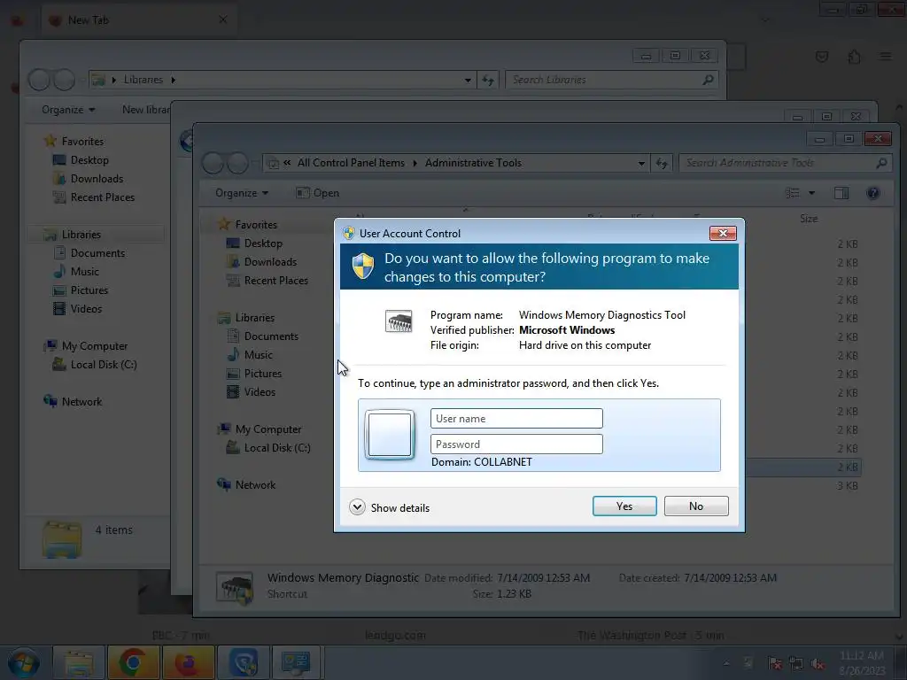Open browser hamburger menu icon

pos(886,56)
